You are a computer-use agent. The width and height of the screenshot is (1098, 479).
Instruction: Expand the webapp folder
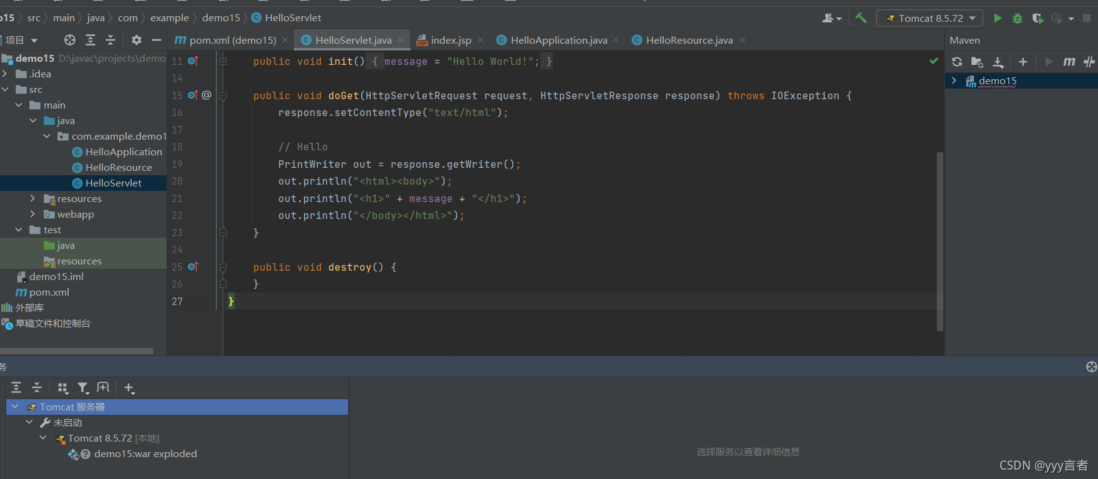[32, 214]
